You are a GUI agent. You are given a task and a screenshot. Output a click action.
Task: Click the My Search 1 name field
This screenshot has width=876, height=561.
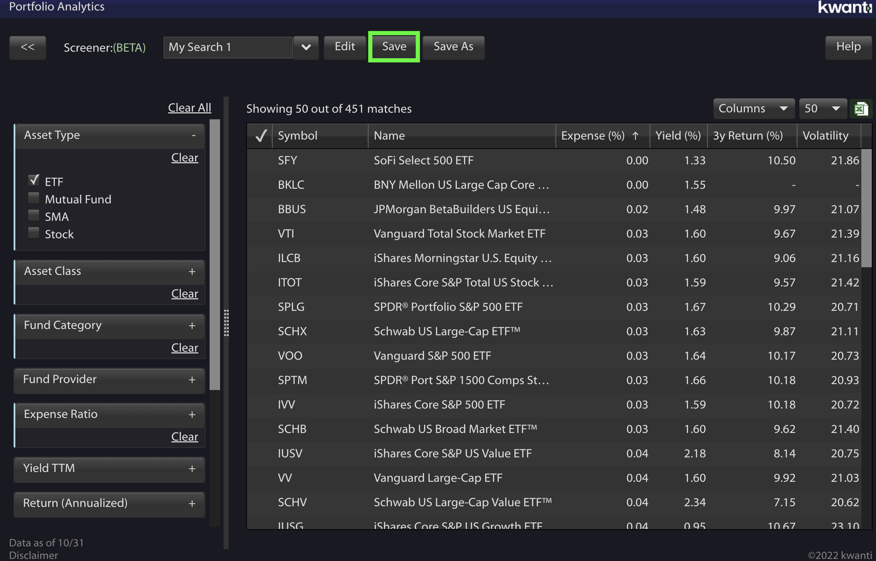click(x=228, y=47)
